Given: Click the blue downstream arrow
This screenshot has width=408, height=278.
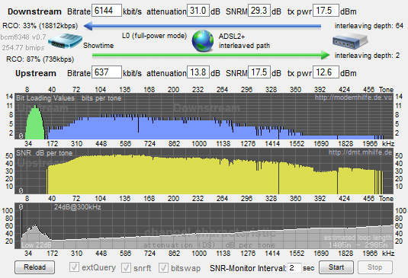Looking at the screenshot, I should (202, 26).
